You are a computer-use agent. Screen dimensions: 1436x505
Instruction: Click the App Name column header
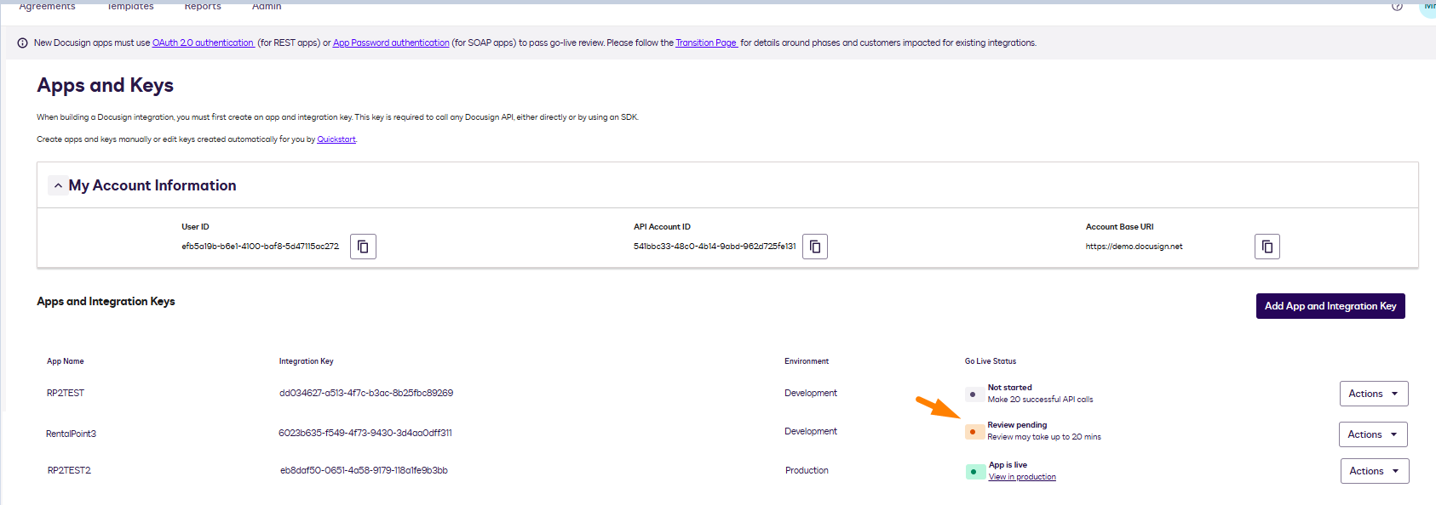66,361
